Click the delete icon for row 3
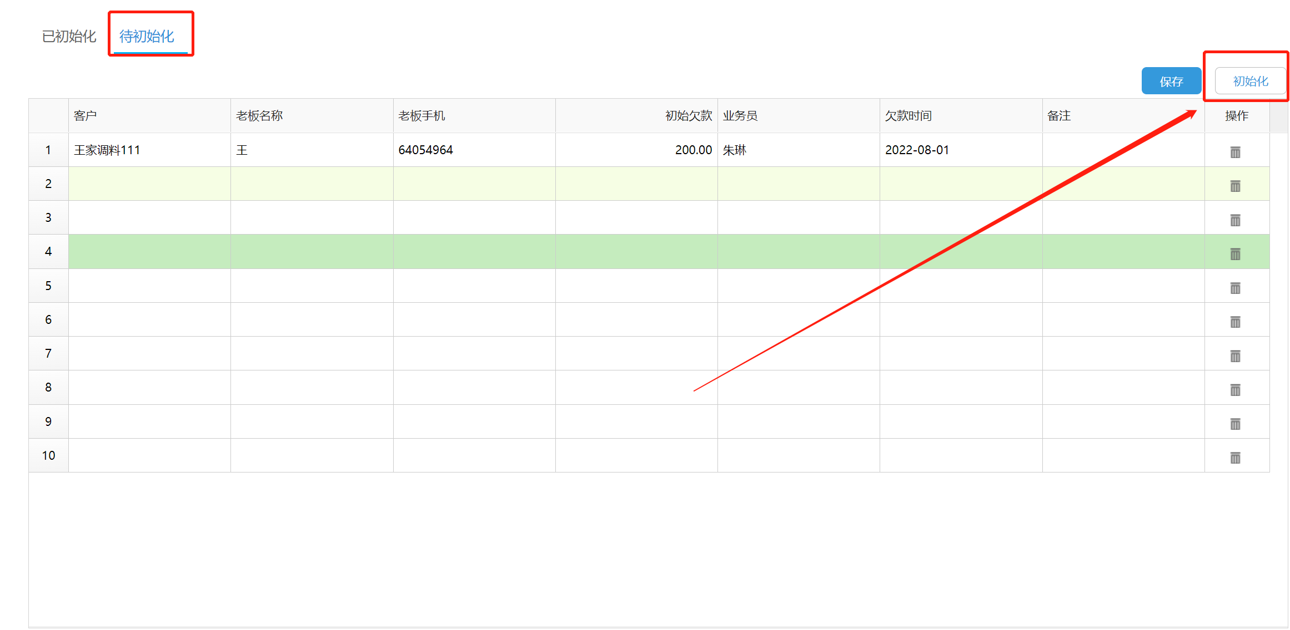 (x=1235, y=220)
